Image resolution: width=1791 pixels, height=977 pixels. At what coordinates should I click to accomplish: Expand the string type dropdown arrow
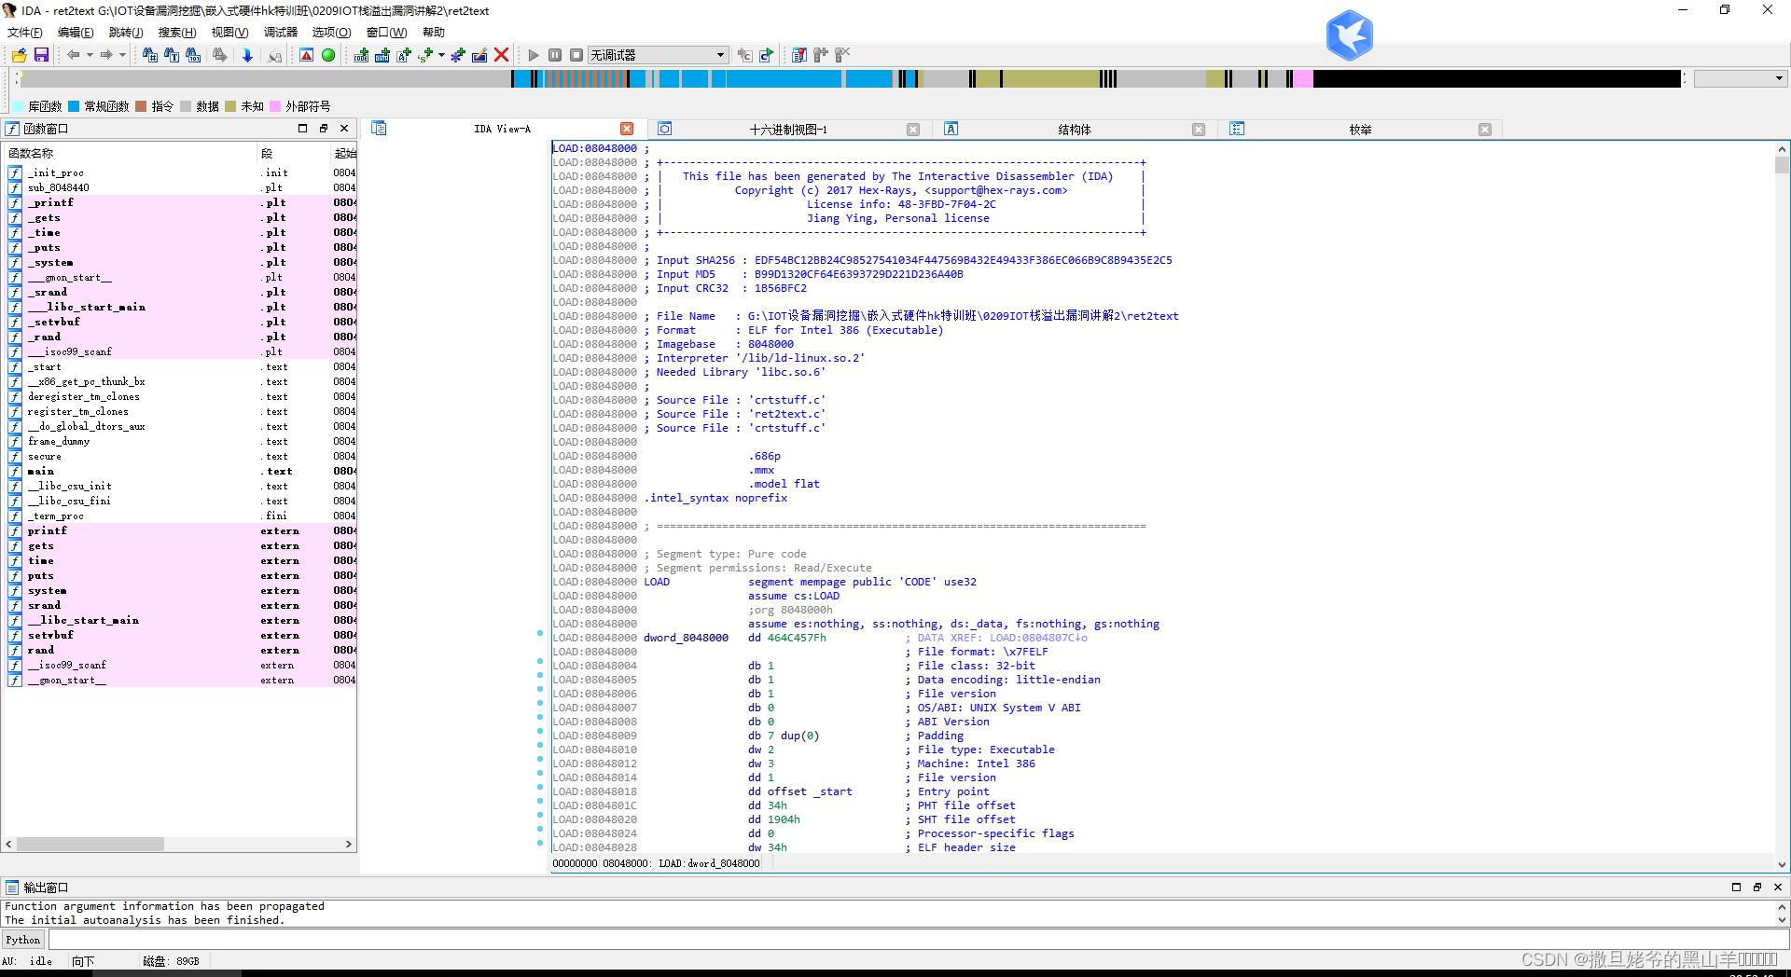(x=441, y=55)
